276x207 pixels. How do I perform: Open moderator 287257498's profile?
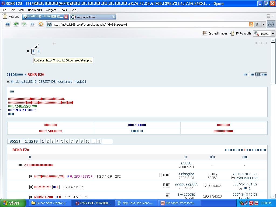point(47,81)
